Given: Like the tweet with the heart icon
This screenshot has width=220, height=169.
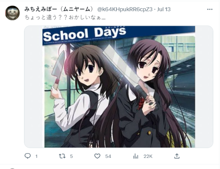Looking at the screenshot, I should [x=97, y=156].
